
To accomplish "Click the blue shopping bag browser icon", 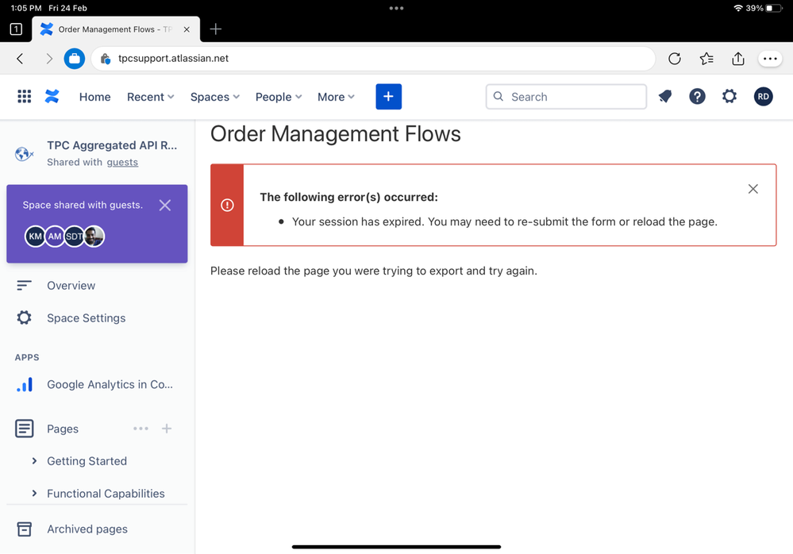I will (75, 59).
